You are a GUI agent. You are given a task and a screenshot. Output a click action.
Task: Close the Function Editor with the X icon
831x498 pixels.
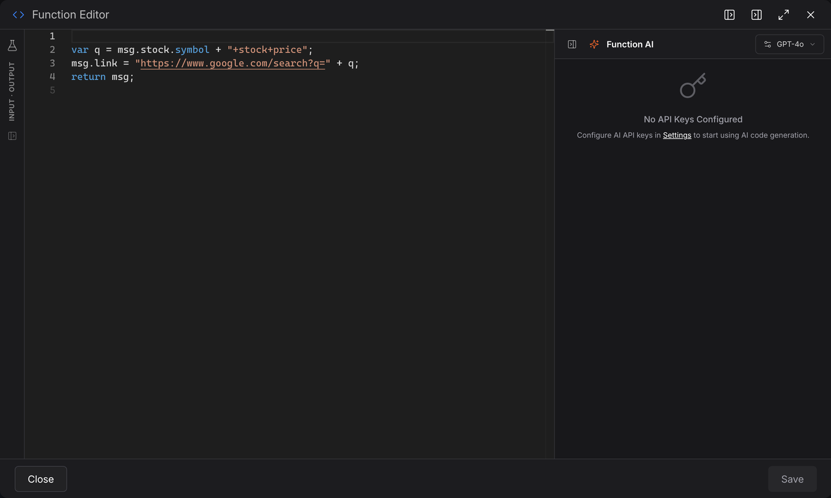[811, 15]
